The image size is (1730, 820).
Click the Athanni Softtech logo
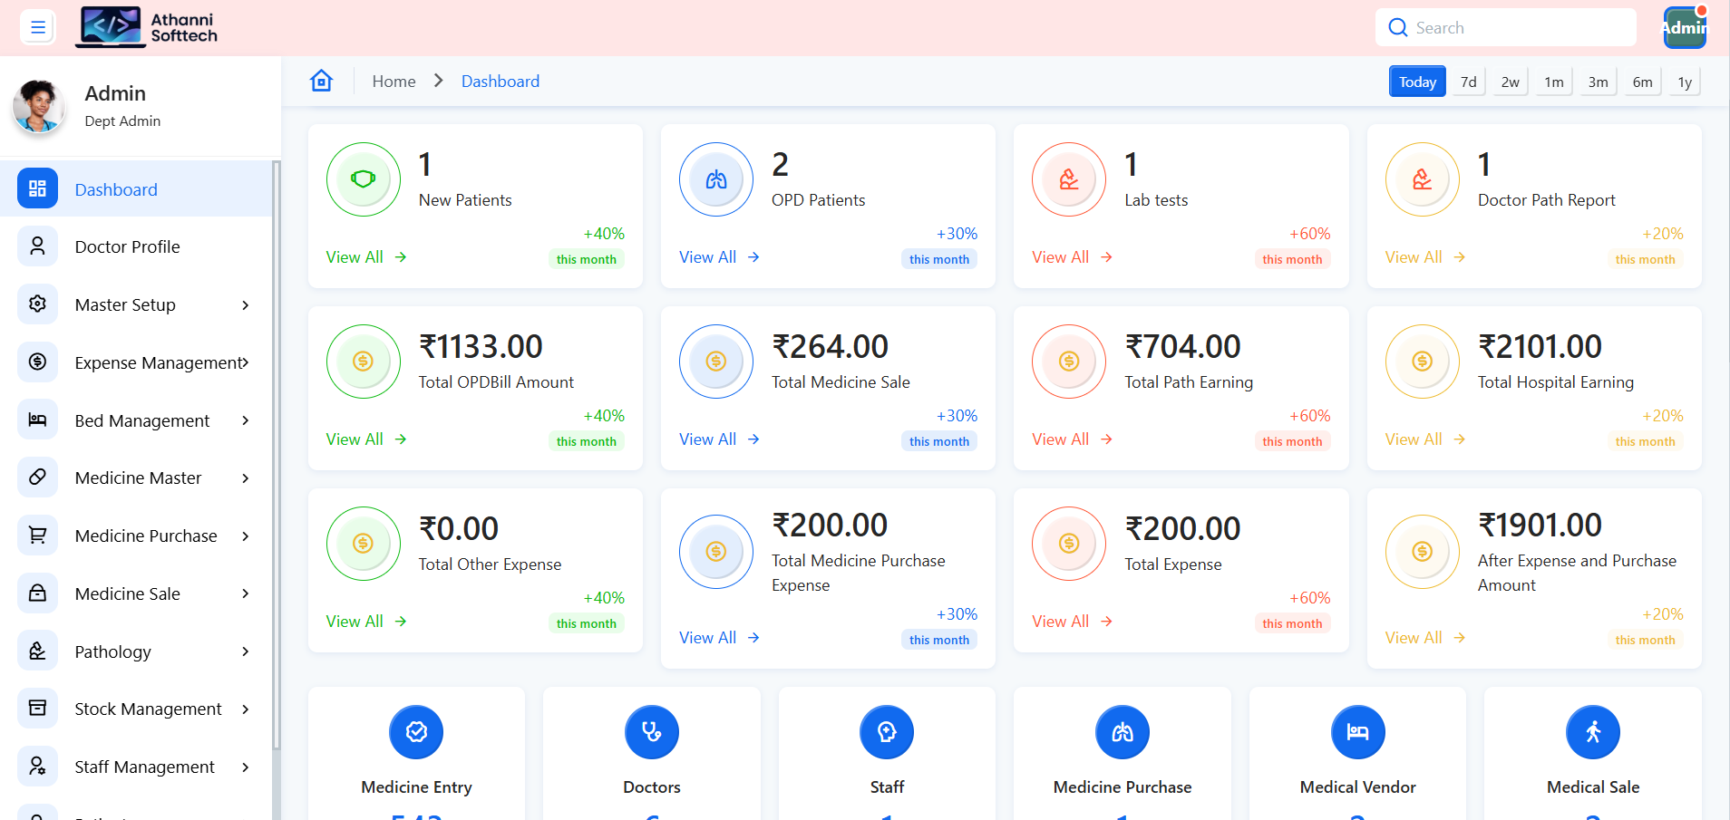[145, 27]
